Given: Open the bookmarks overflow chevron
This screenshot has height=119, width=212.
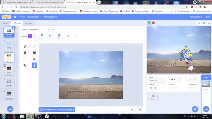Looking at the screenshot, I should (x=171, y=11).
